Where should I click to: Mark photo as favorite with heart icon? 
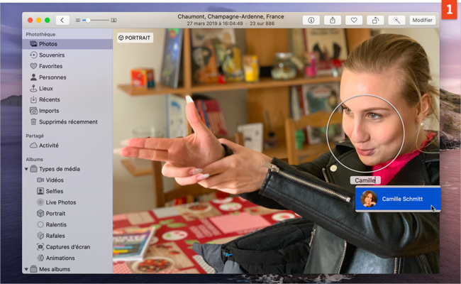click(354, 20)
